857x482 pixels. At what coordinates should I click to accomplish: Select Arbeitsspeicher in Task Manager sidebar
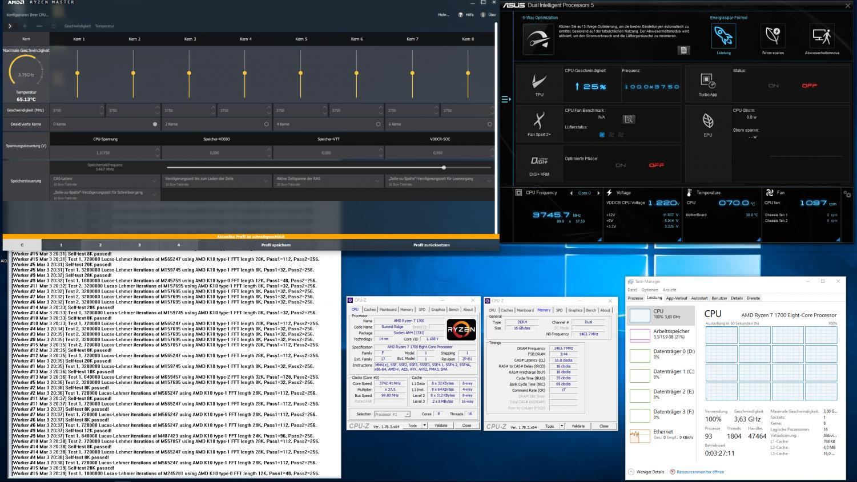(661, 334)
